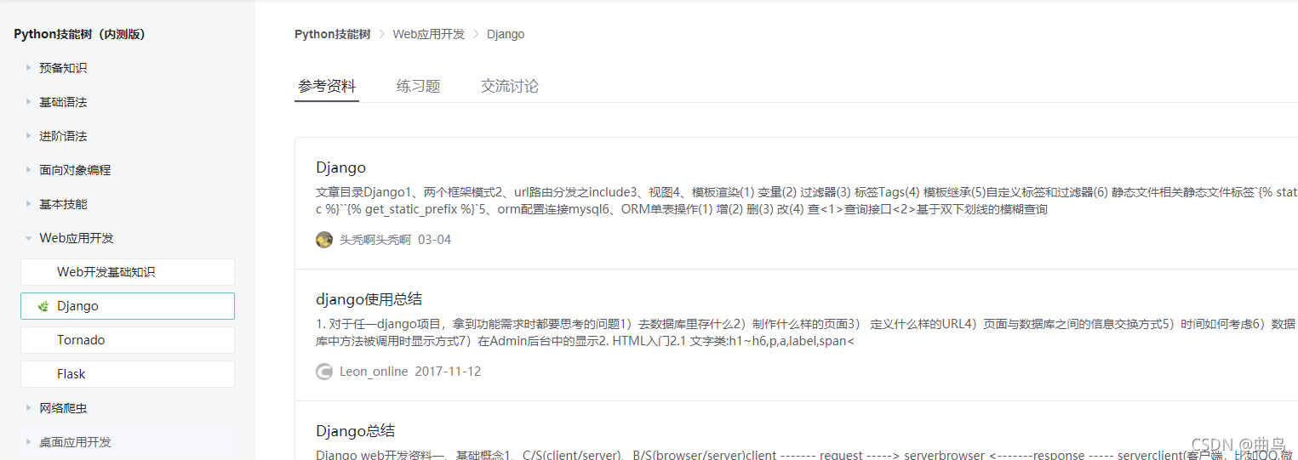1298x460 pixels.
Task: Go to Web应用开发 breadcrumb
Action: pos(428,34)
